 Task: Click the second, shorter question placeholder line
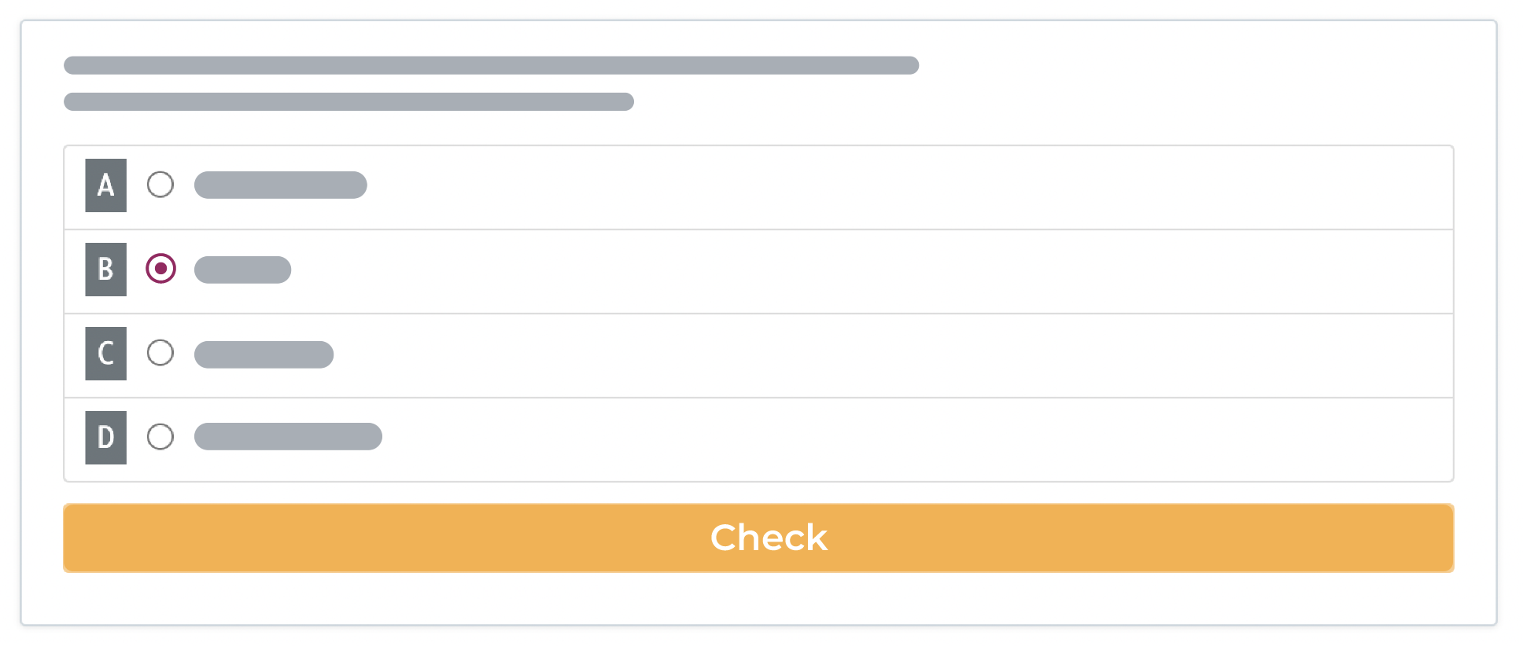348,102
